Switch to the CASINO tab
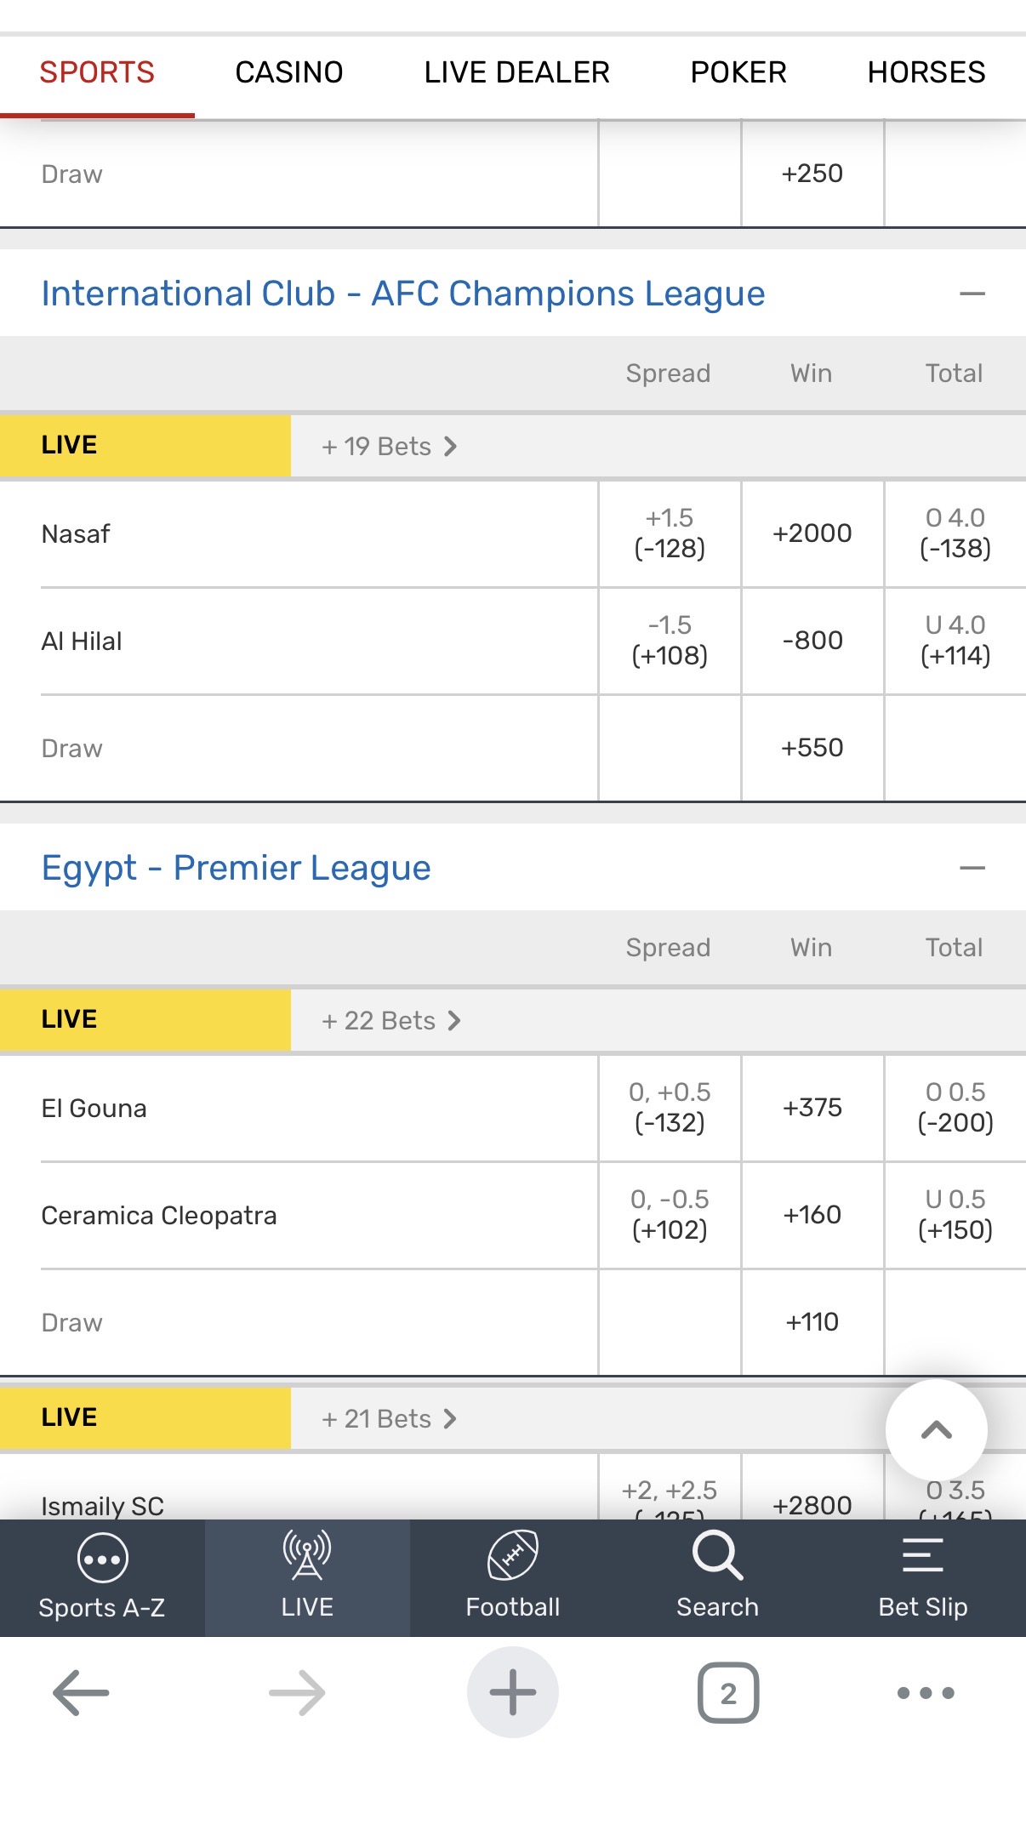 (x=289, y=73)
